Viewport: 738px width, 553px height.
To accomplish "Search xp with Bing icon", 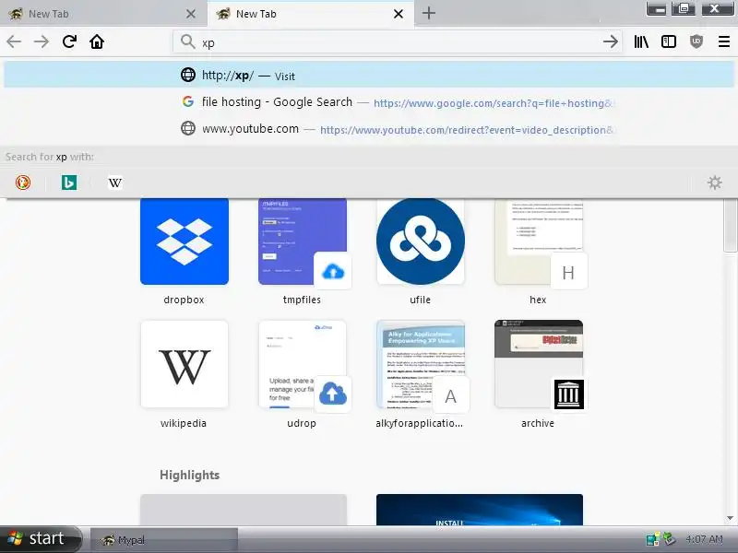I will (x=69, y=182).
